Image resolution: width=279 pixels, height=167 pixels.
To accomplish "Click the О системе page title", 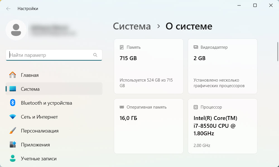I will tap(189, 26).
